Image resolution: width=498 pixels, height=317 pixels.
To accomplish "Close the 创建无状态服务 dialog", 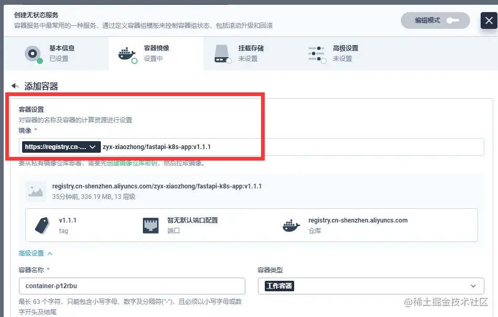I will pos(489,20).
